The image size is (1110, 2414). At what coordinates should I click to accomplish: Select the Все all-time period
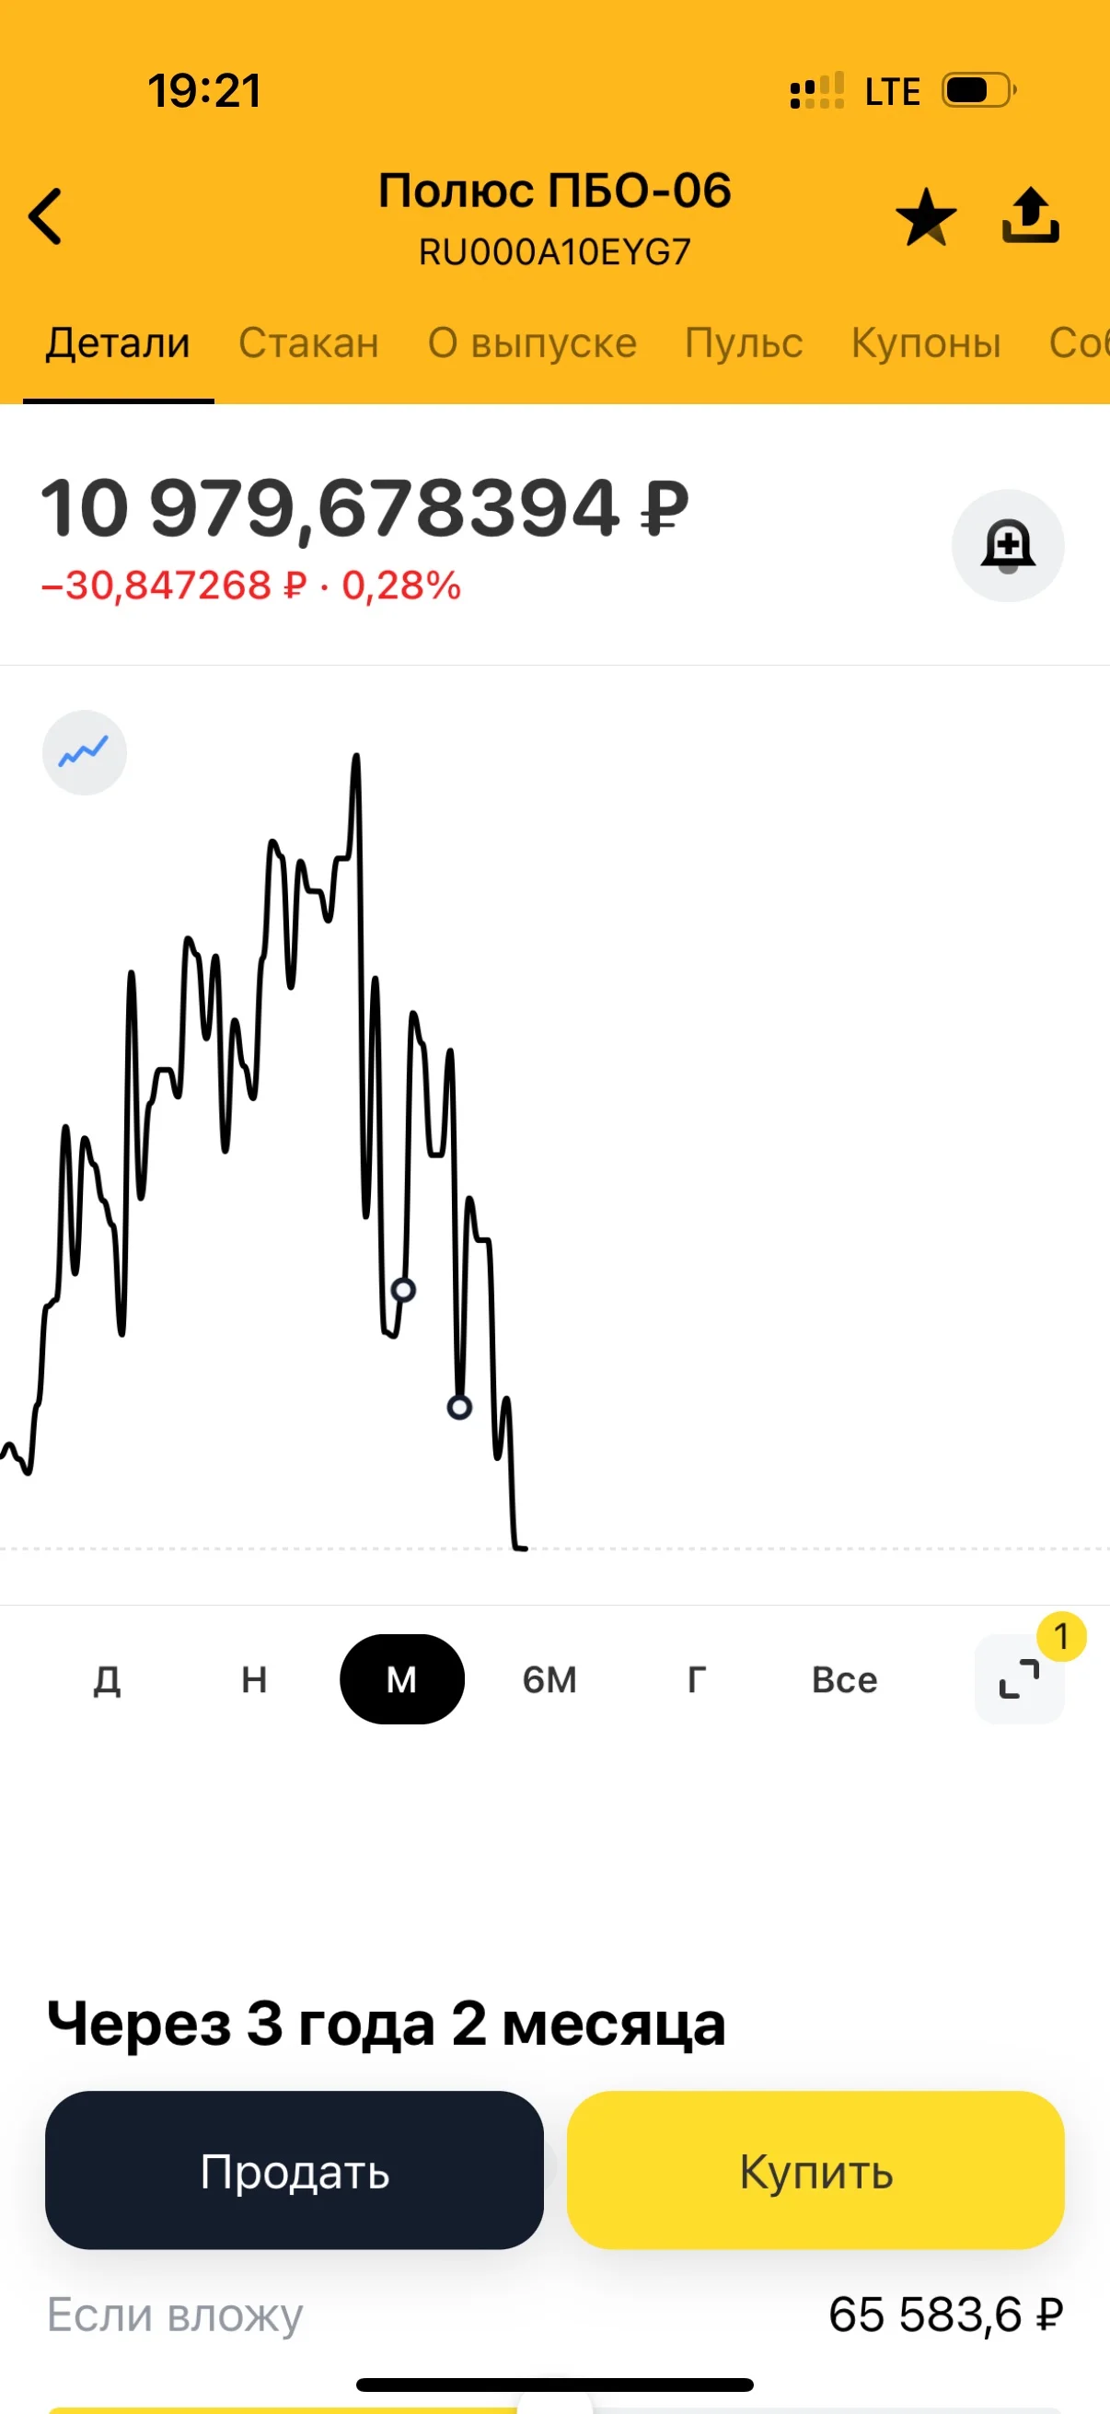point(845,1679)
